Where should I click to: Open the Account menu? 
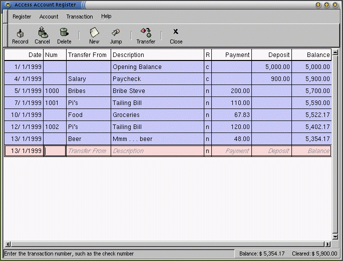[x=49, y=16]
